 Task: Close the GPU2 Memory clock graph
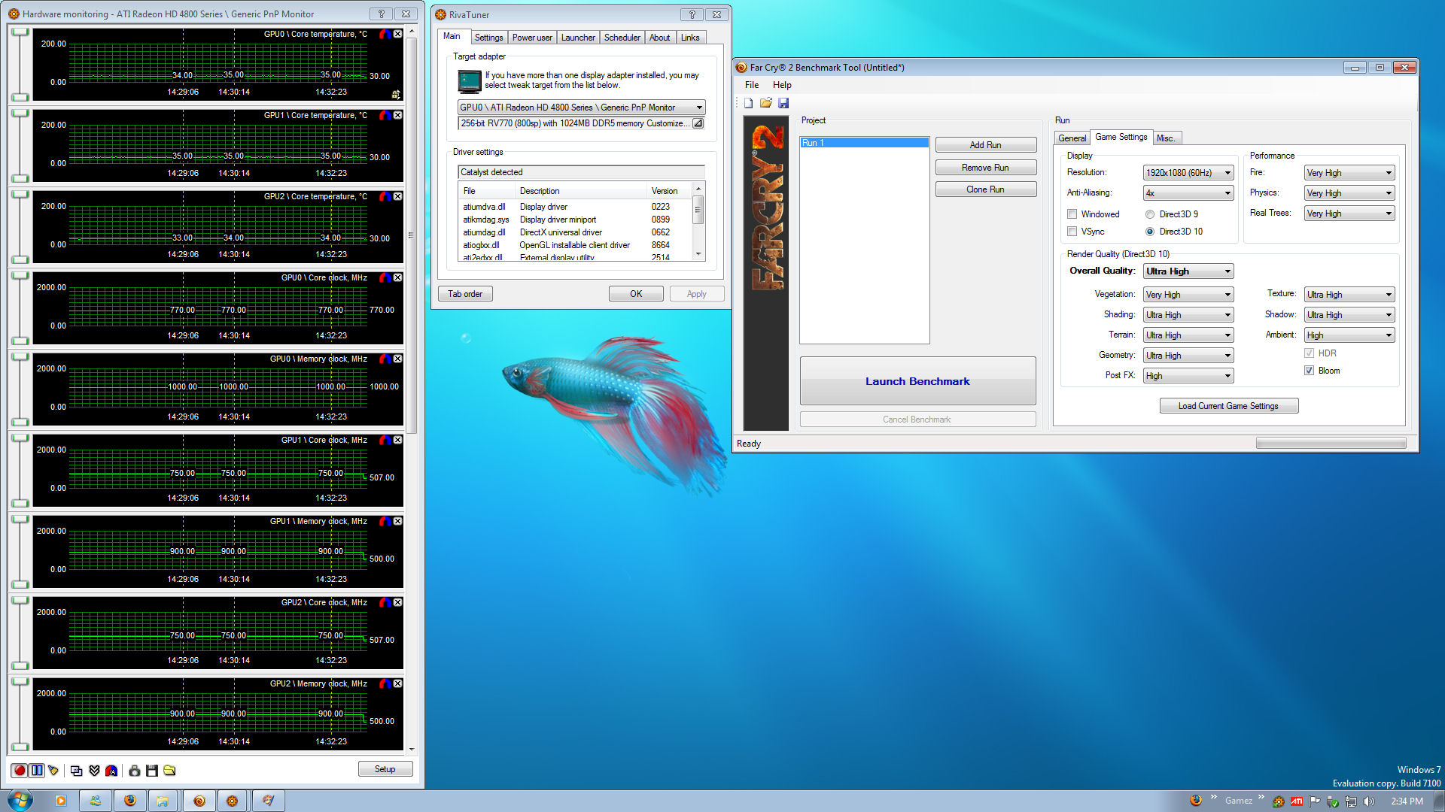pos(397,683)
